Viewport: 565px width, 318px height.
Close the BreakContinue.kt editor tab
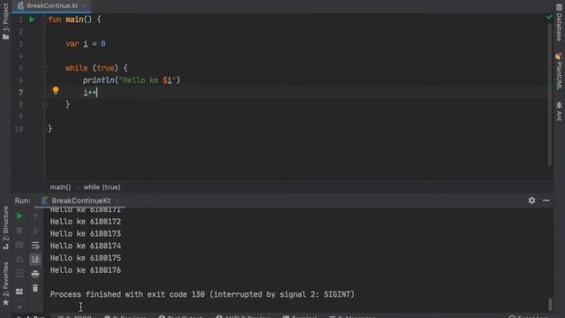(85, 6)
